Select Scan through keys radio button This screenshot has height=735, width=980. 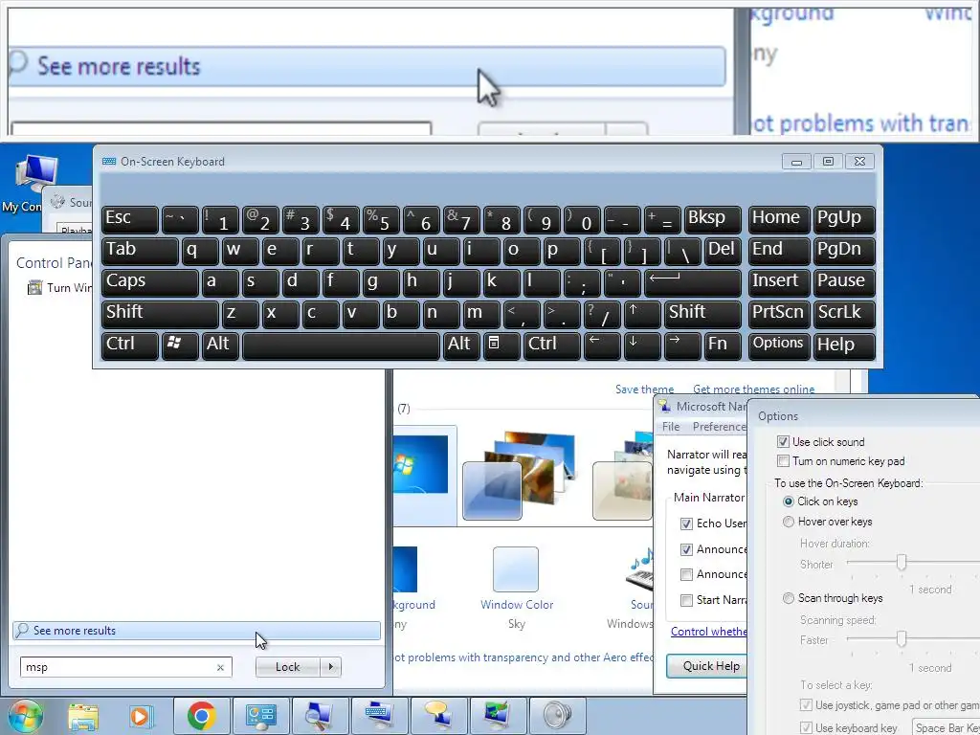pyautogui.click(x=789, y=598)
